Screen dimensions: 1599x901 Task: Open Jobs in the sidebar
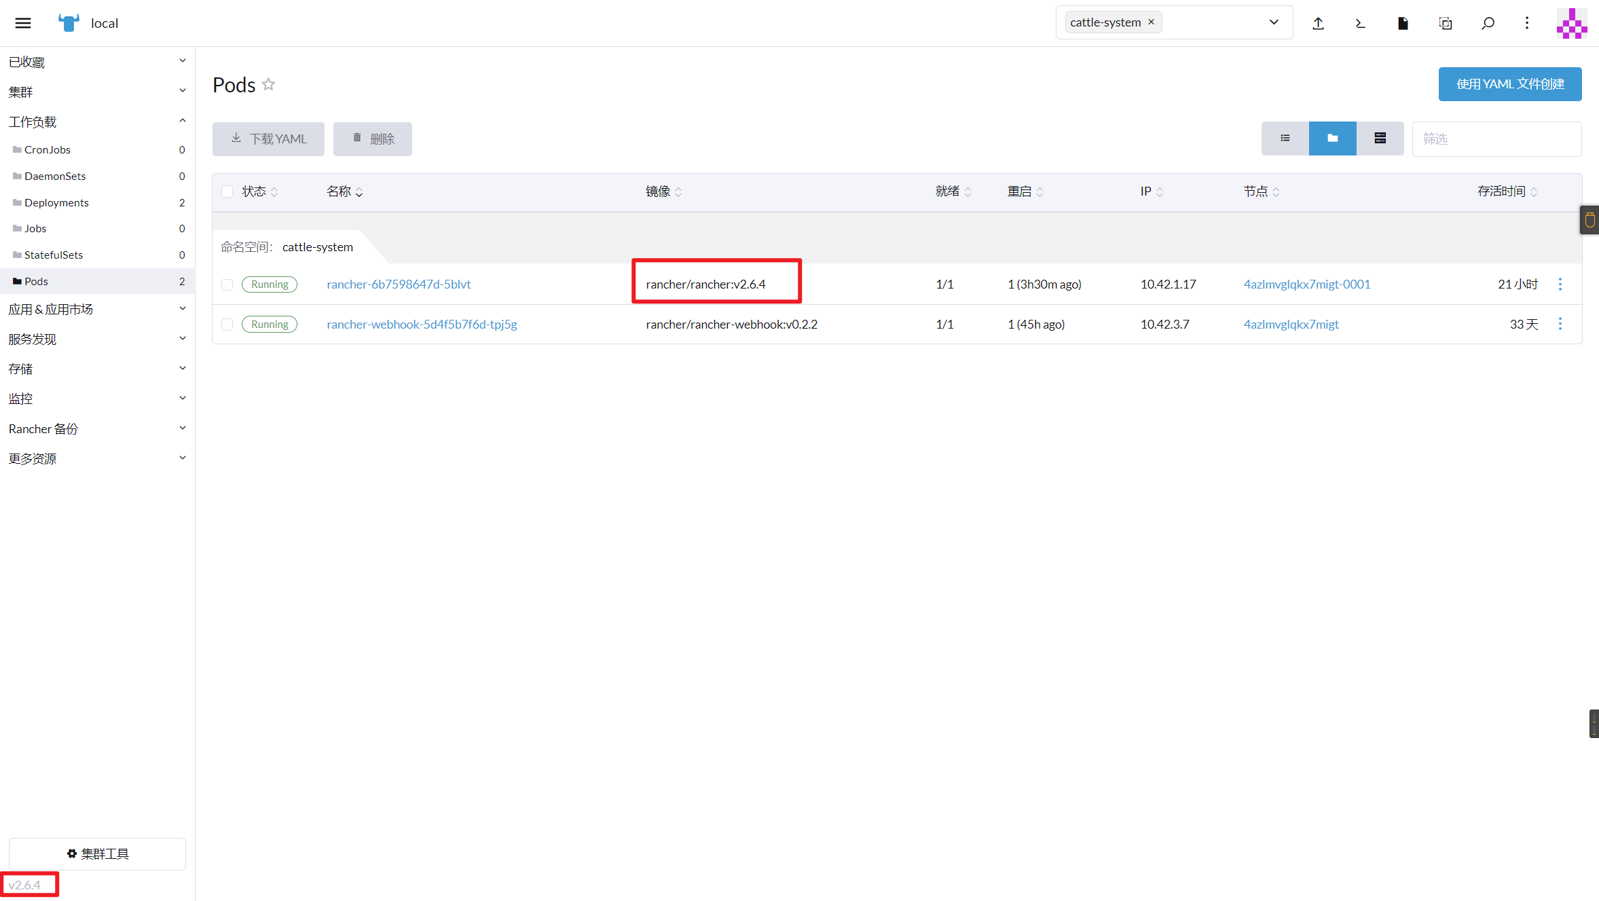pyautogui.click(x=97, y=228)
